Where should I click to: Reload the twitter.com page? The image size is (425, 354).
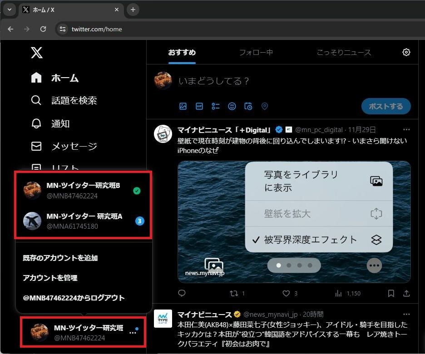click(x=43, y=29)
